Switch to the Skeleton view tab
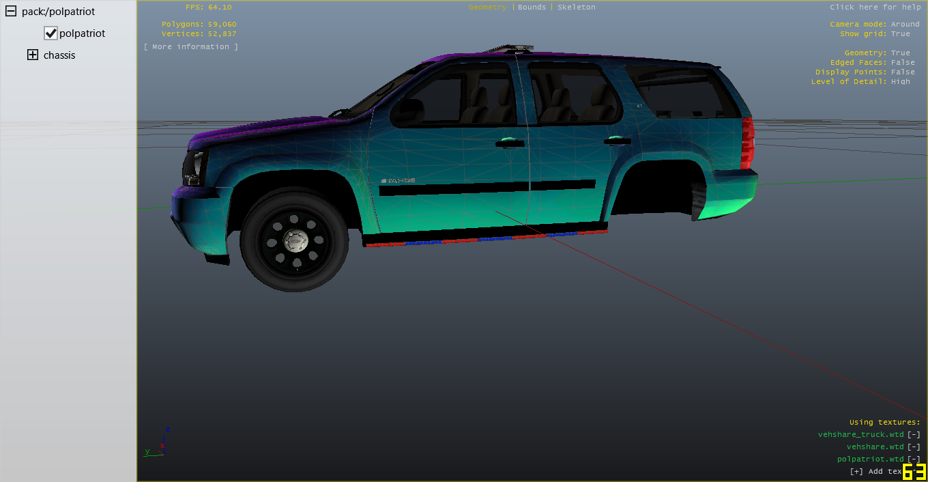928x482 pixels. pyautogui.click(x=576, y=7)
